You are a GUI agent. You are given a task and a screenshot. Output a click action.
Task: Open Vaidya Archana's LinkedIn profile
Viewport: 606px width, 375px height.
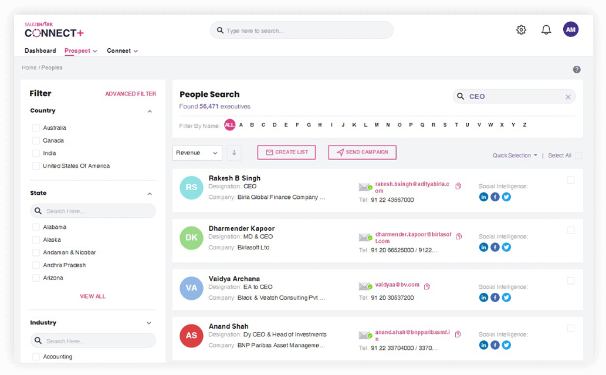pyautogui.click(x=483, y=298)
